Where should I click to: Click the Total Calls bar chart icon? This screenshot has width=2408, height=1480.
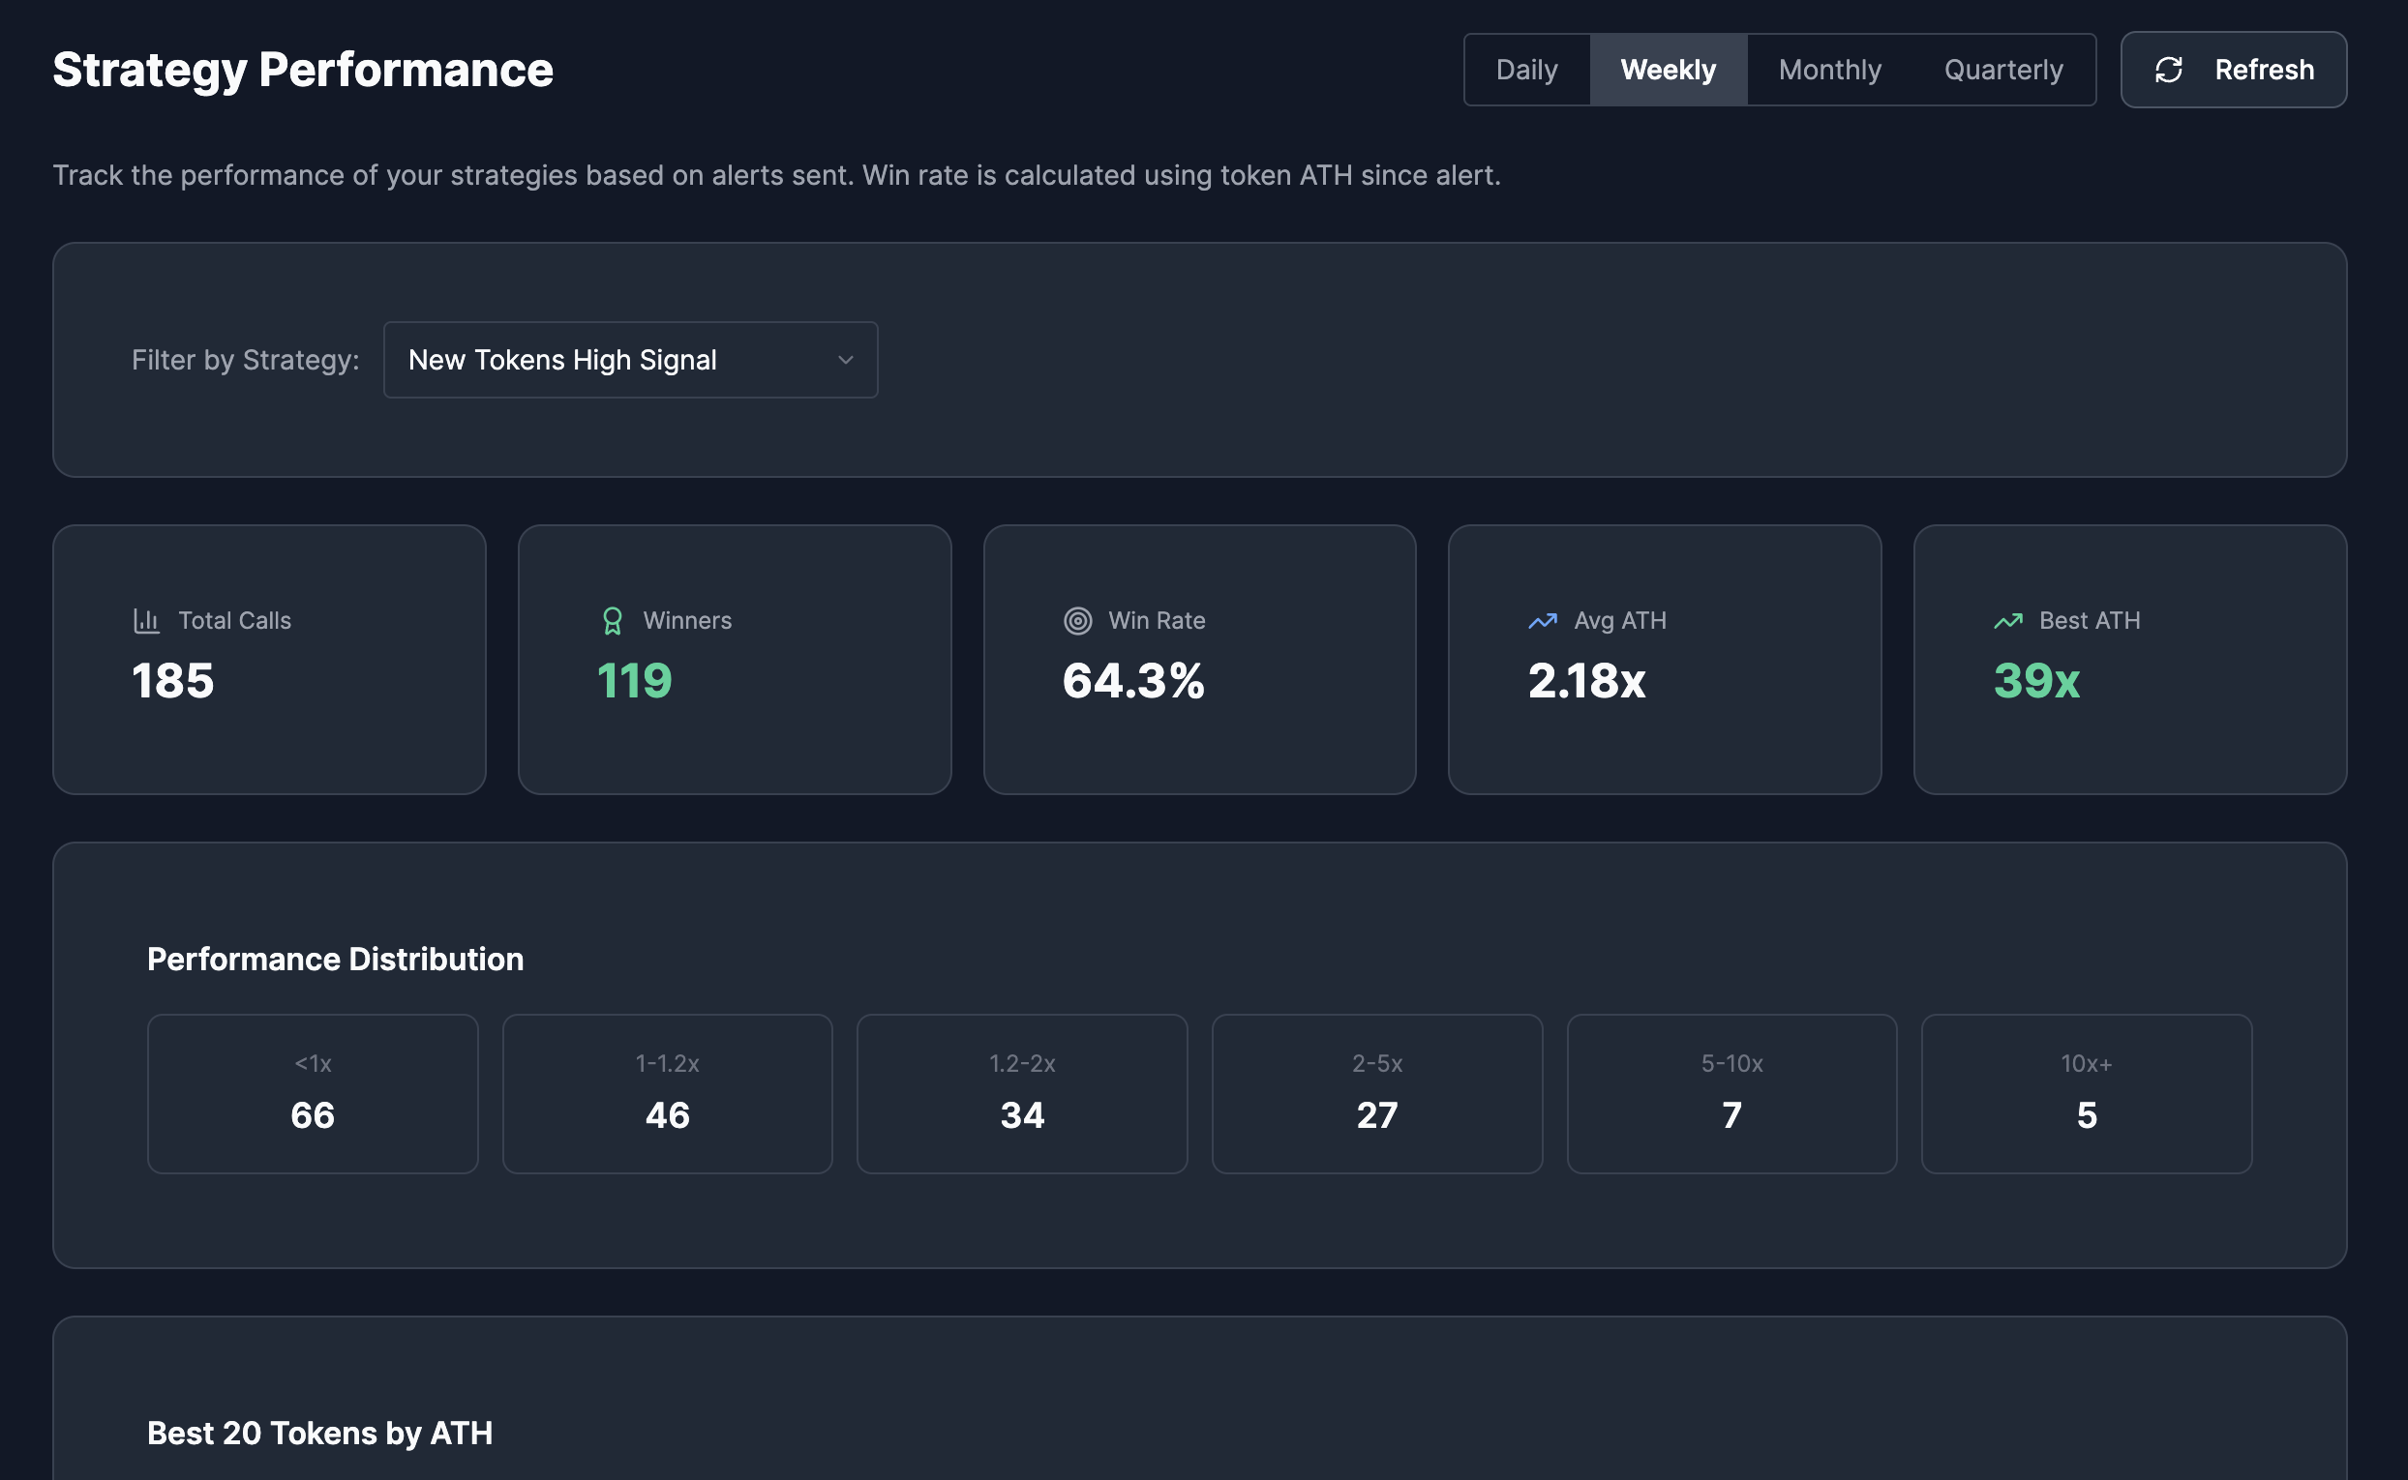click(x=145, y=620)
